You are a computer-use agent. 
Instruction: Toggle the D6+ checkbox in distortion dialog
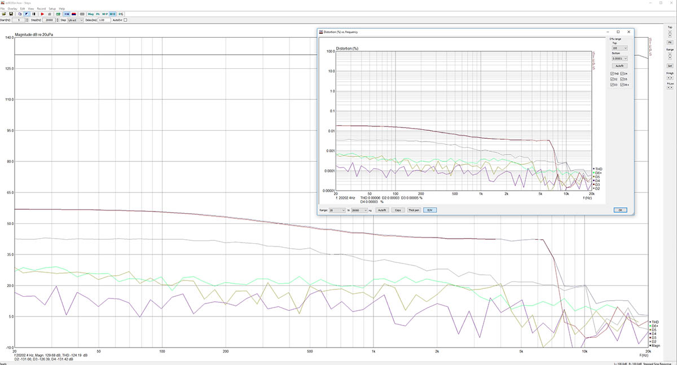622,85
